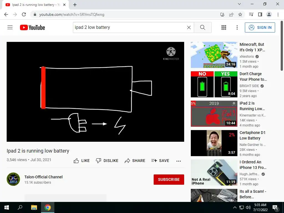Visit Hugh Jeffreys channel name
The image size is (284, 213).
click(x=249, y=174)
